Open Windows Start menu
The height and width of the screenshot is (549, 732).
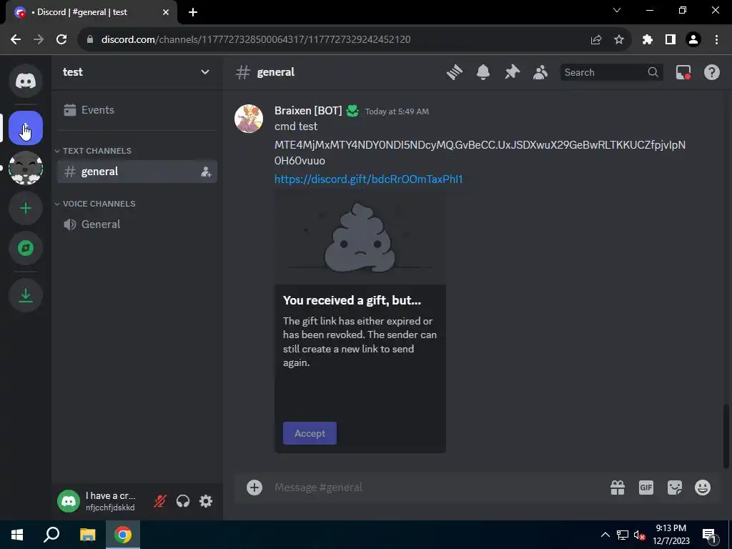tap(17, 535)
